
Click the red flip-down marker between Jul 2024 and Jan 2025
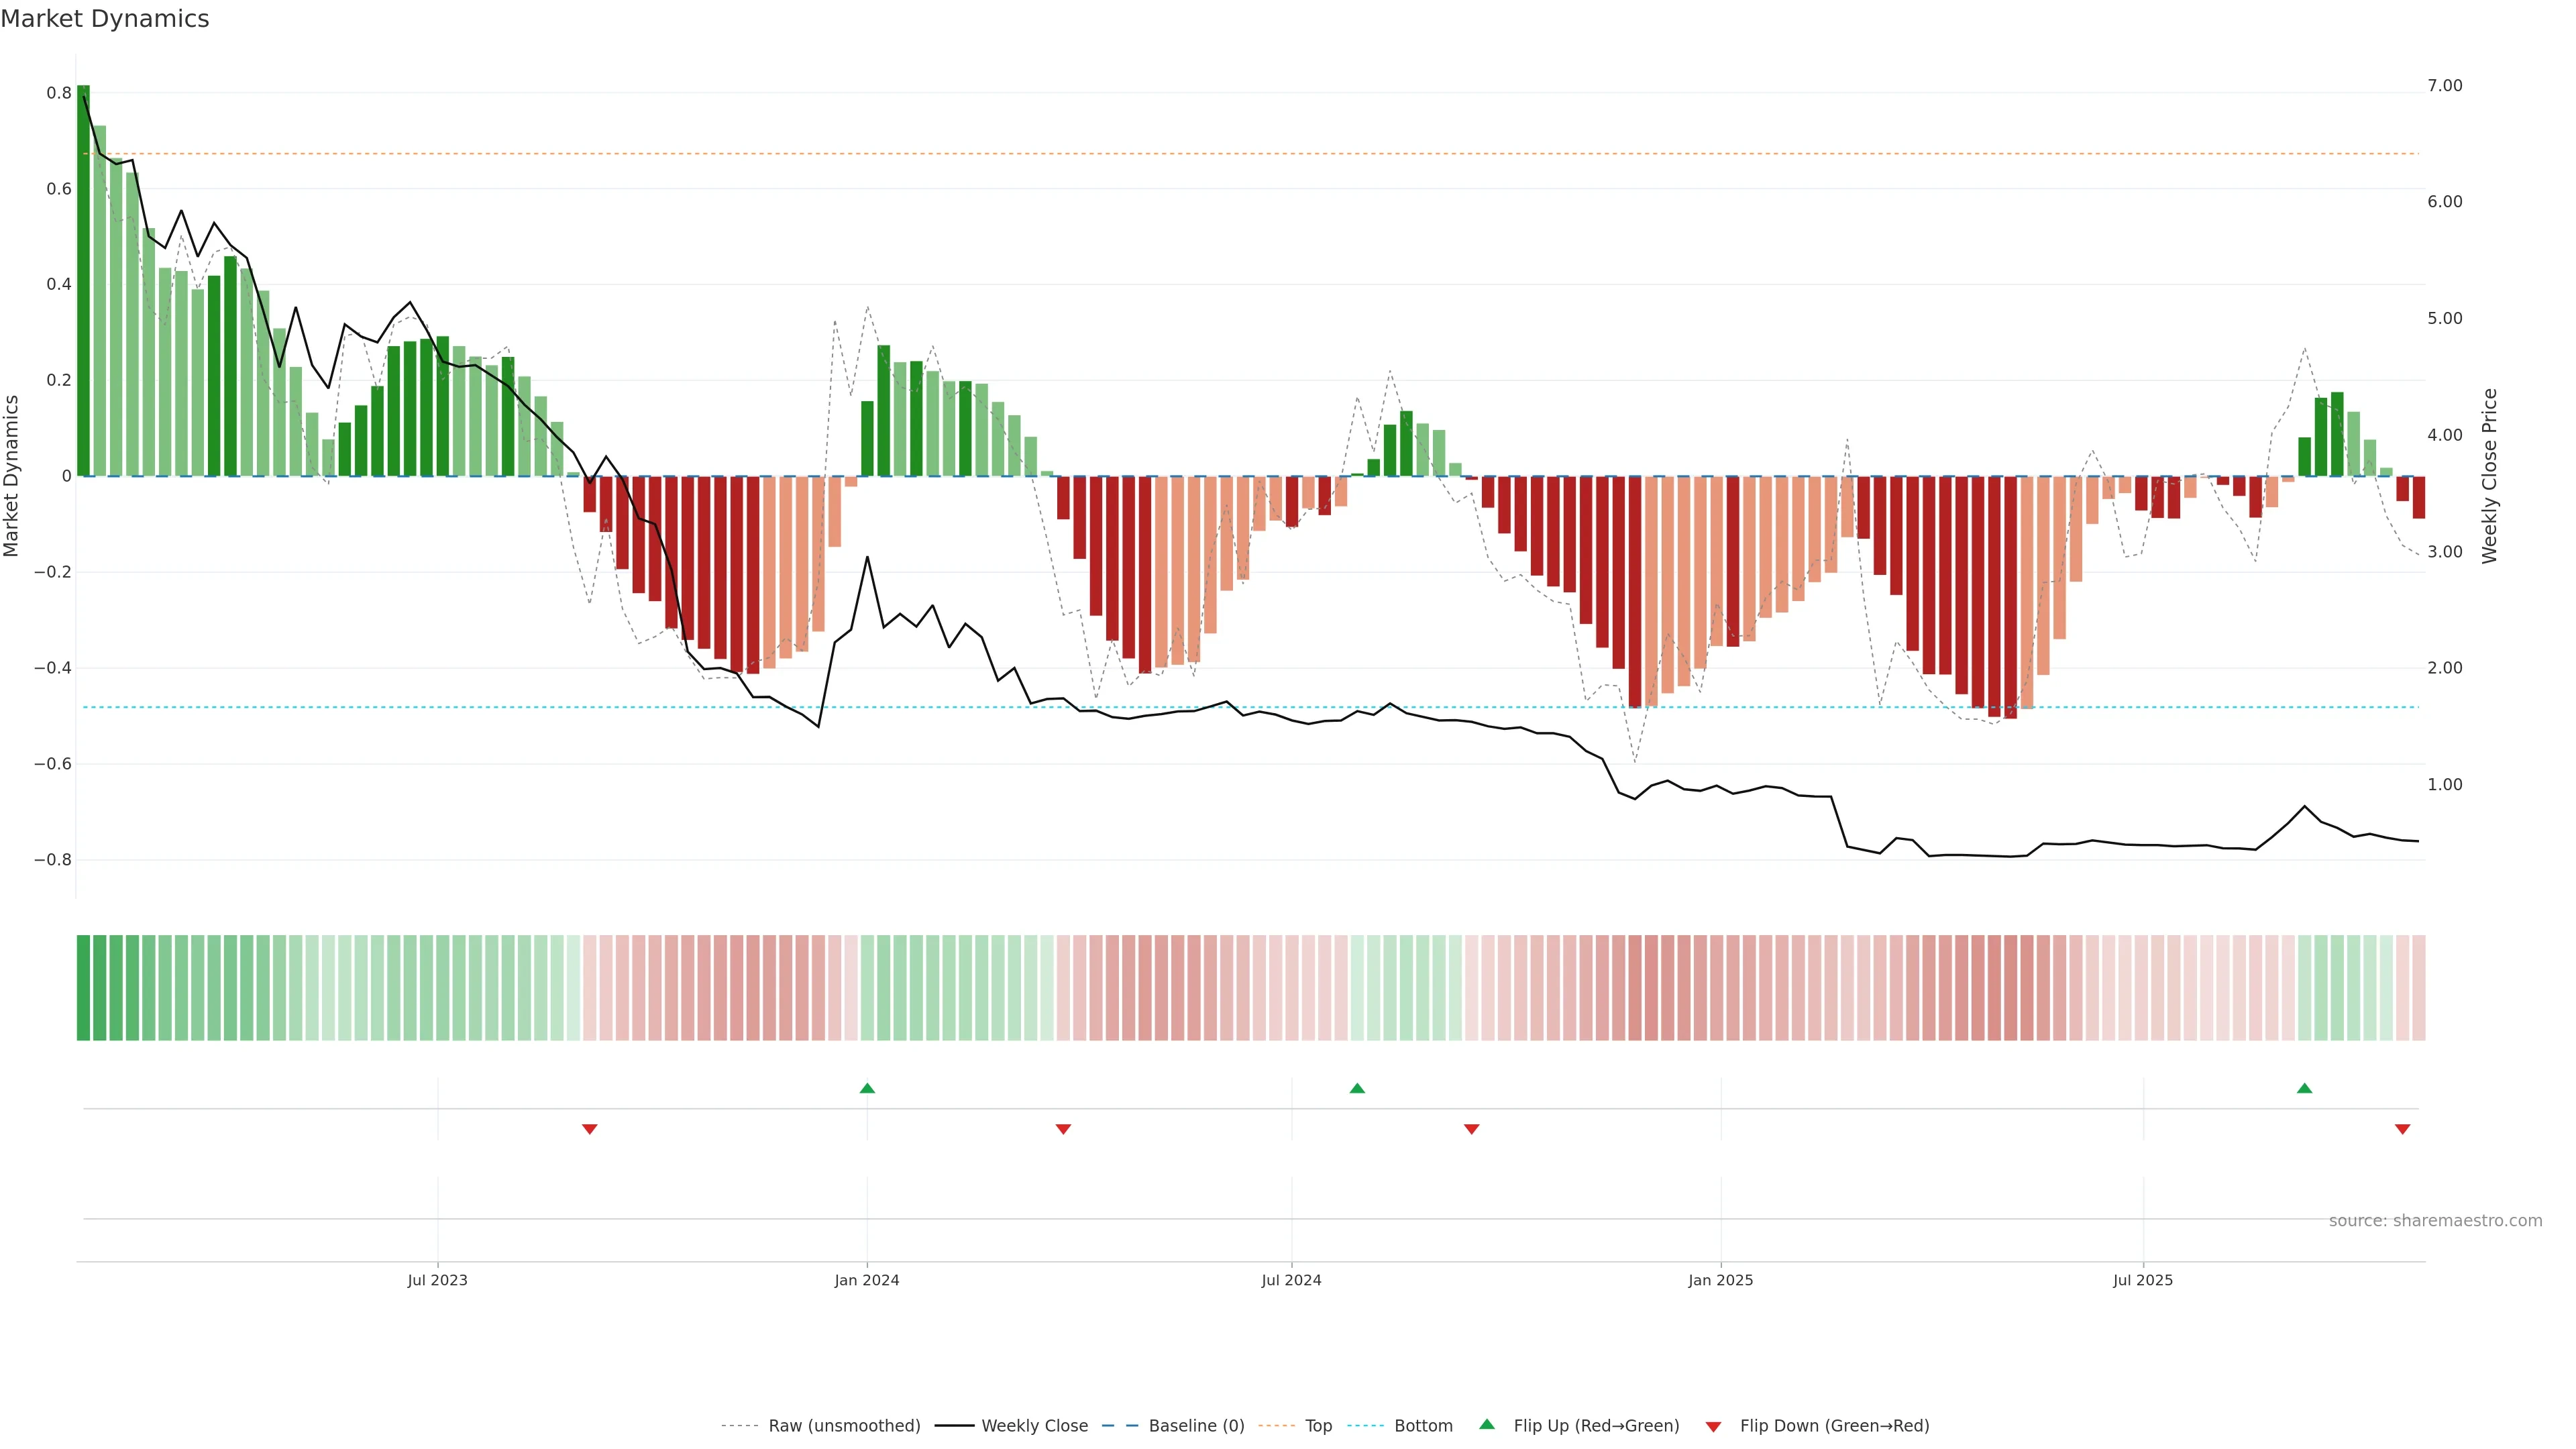(1471, 1129)
